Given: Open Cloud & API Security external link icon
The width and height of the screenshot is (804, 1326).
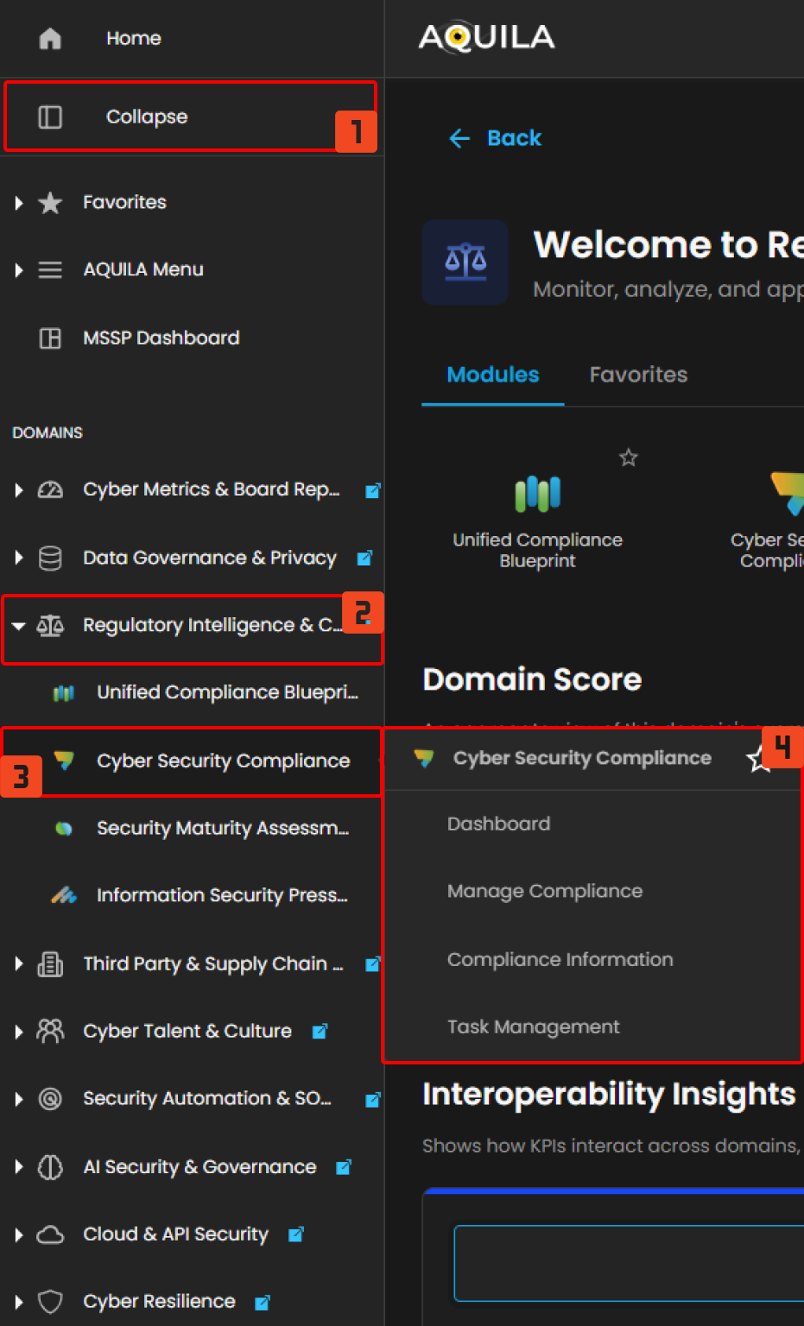Looking at the screenshot, I should coord(295,1234).
